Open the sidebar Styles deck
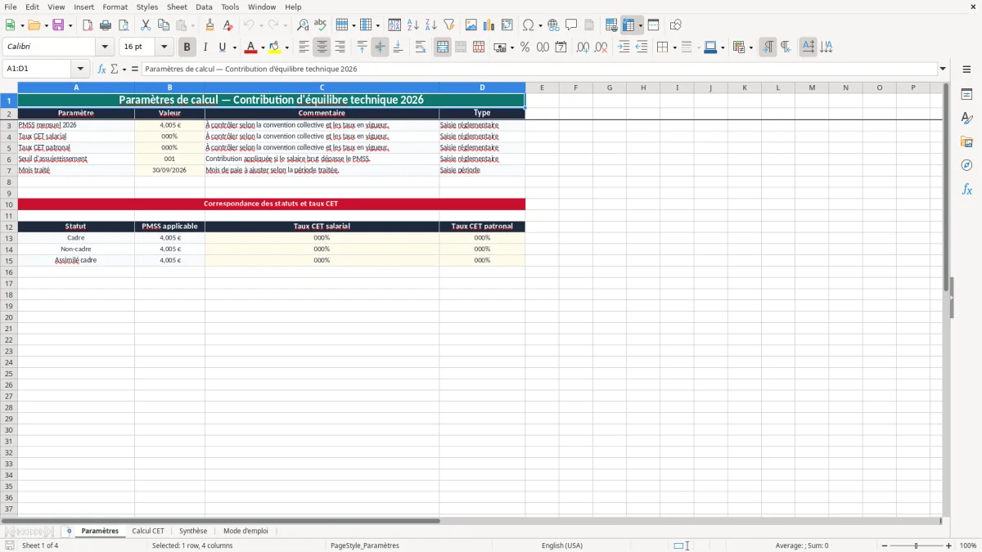The height and width of the screenshot is (552, 982). (x=966, y=118)
